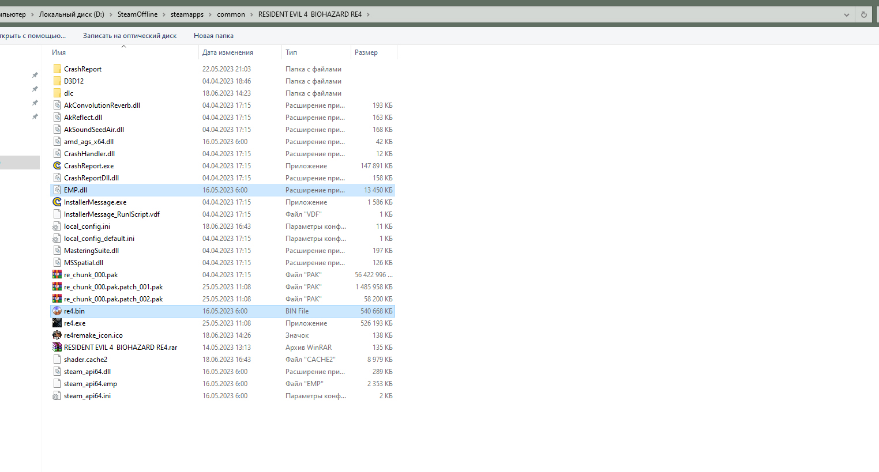Open the dlc folder icon
The height and width of the screenshot is (472, 879).
pos(57,93)
